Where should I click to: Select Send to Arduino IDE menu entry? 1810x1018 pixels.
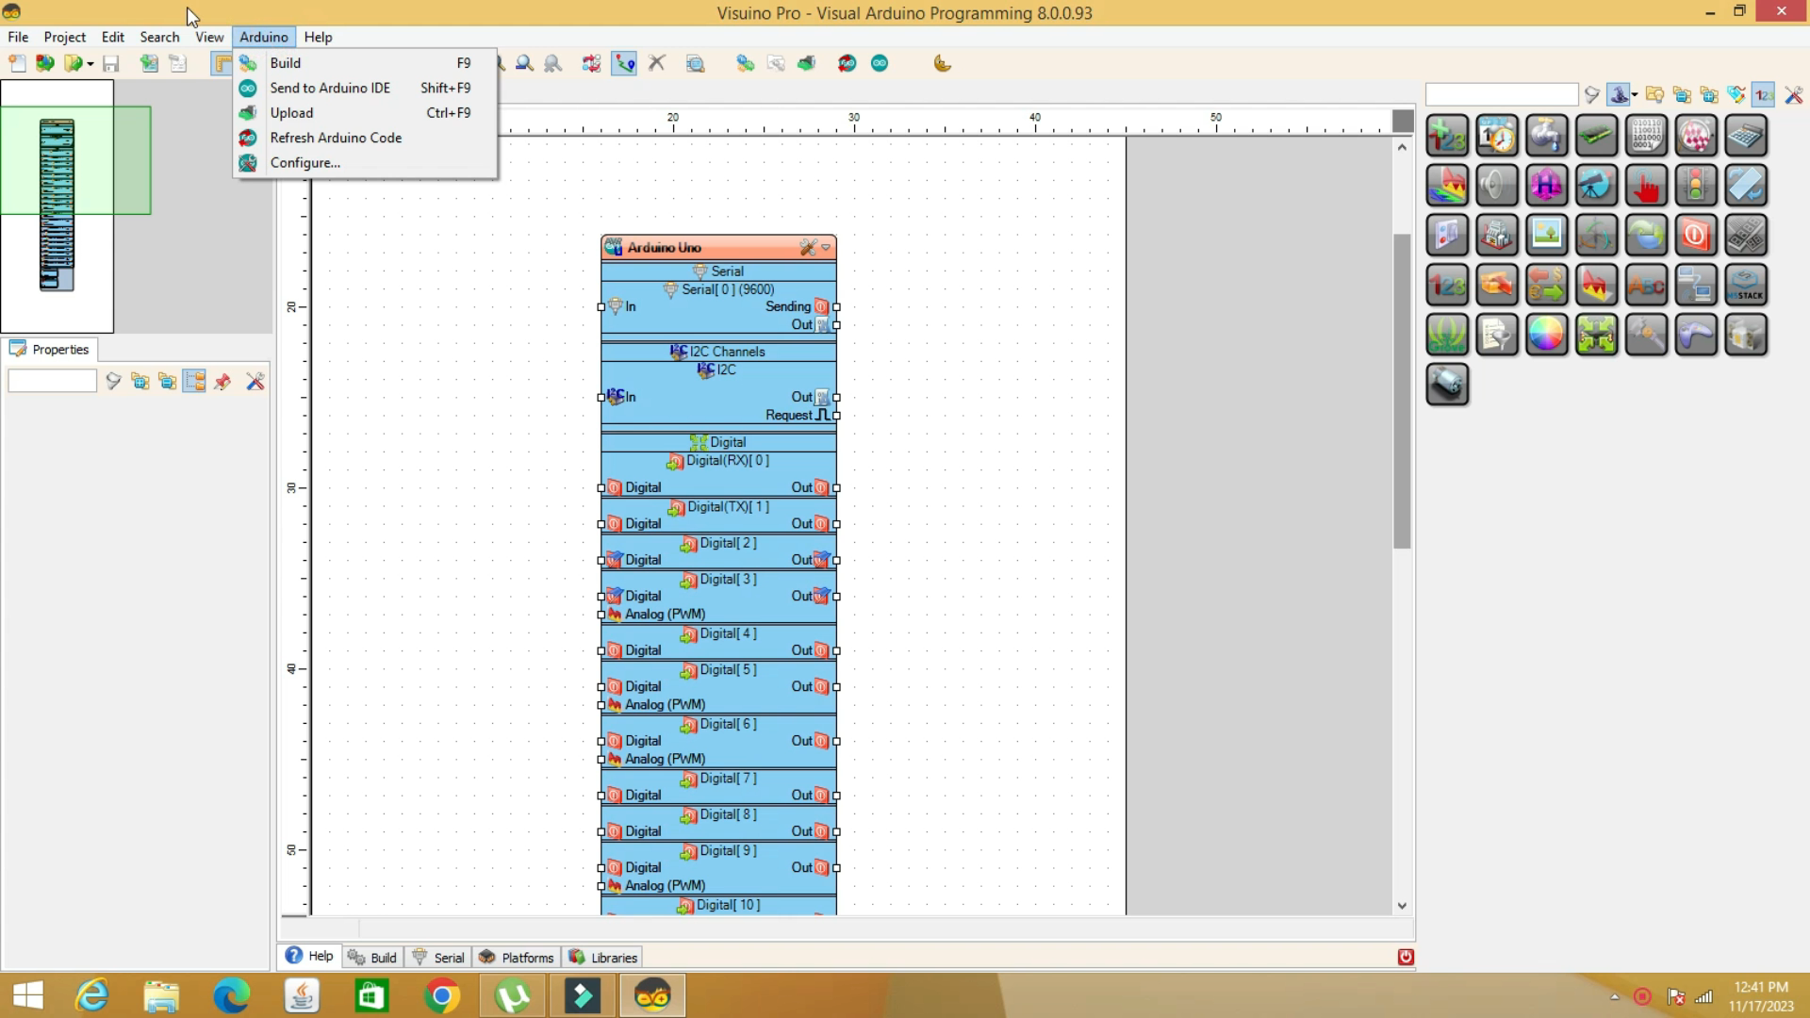coord(330,88)
